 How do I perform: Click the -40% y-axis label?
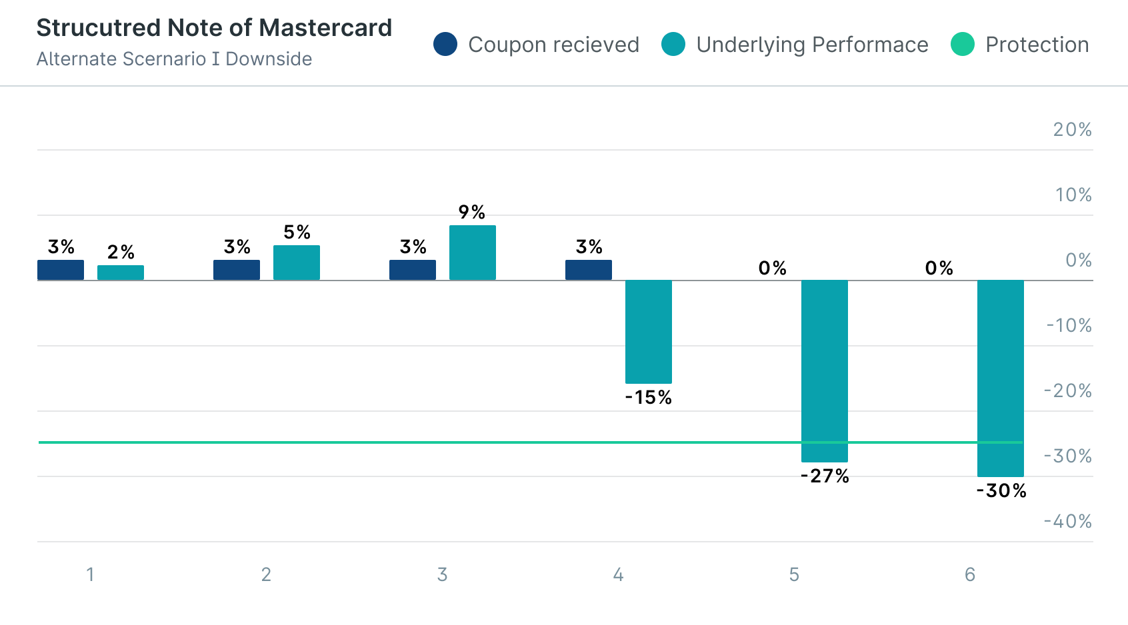1068,521
